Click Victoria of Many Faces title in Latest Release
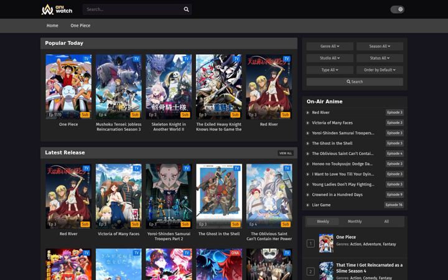The height and width of the screenshot is (280, 448). (119, 234)
